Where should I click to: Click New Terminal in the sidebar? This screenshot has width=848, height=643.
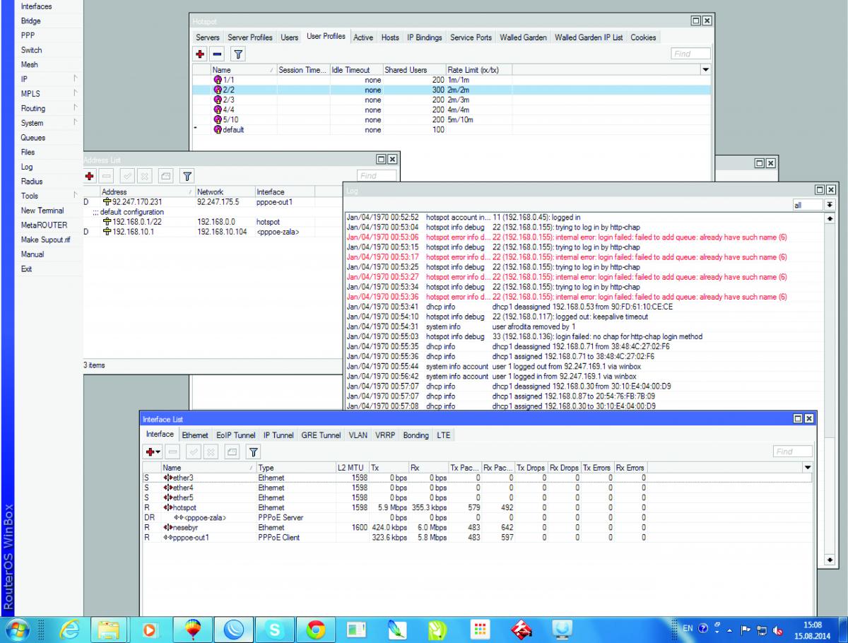click(42, 211)
